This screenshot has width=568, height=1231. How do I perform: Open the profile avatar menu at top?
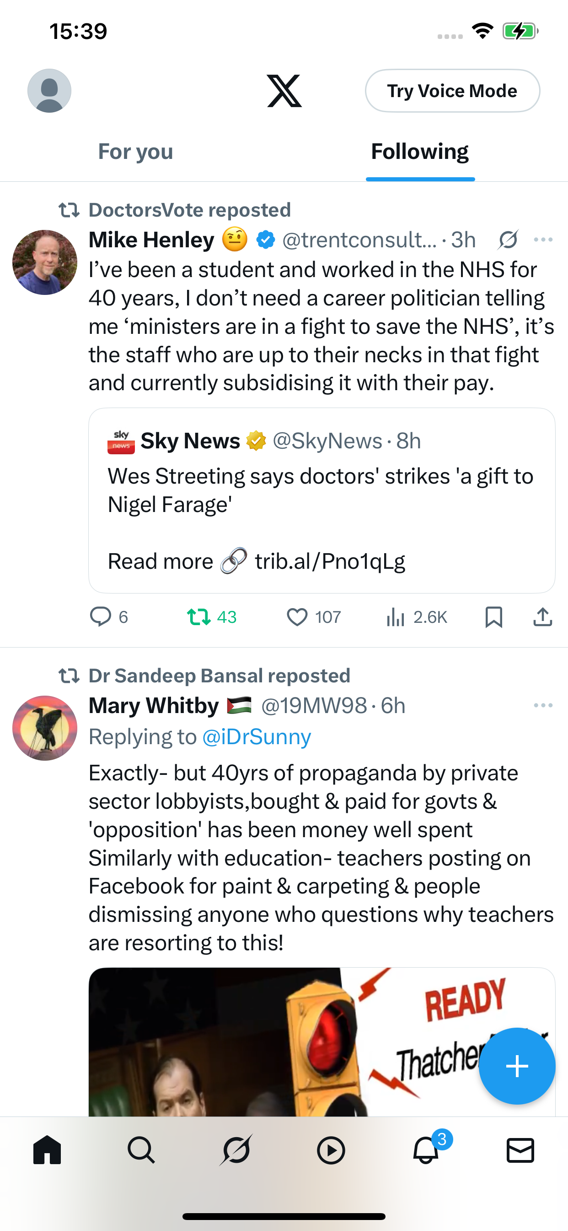point(49,91)
